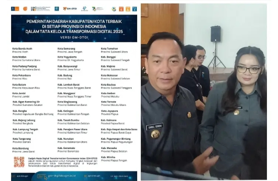Screen dimensions: 278x181
Task: Click the orange circle logo at top
Action: 25,9
